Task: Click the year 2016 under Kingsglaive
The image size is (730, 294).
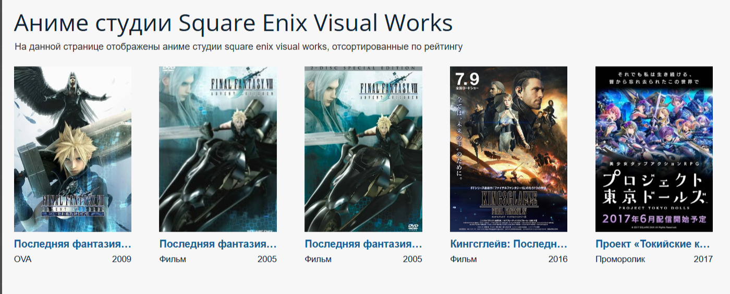Action: 557,259
